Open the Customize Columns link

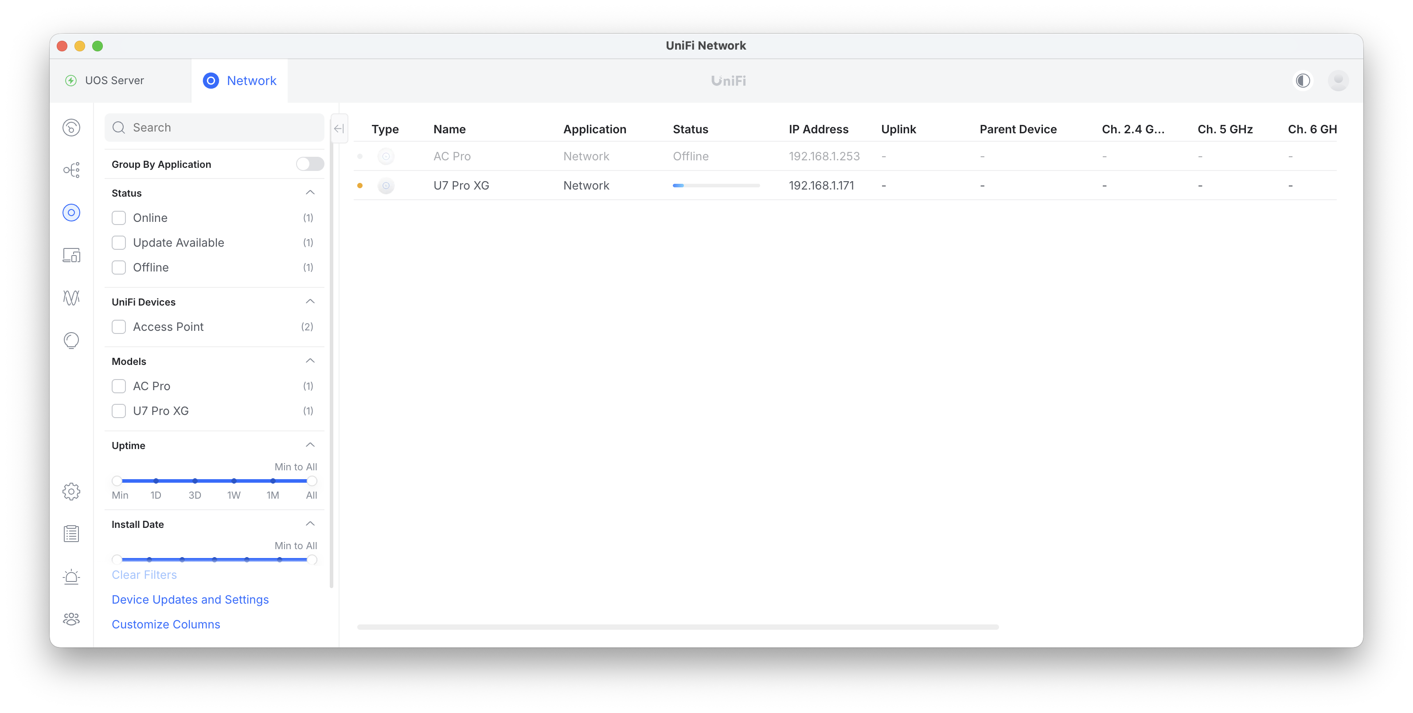click(166, 624)
